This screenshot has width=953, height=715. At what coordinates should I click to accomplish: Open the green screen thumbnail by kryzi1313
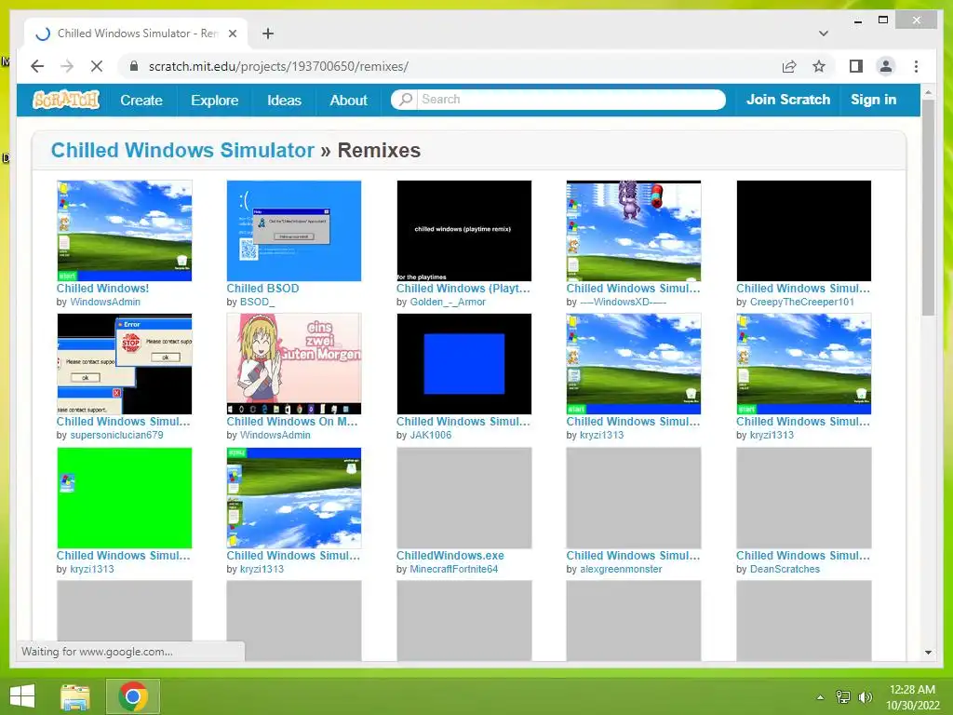point(125,498)
